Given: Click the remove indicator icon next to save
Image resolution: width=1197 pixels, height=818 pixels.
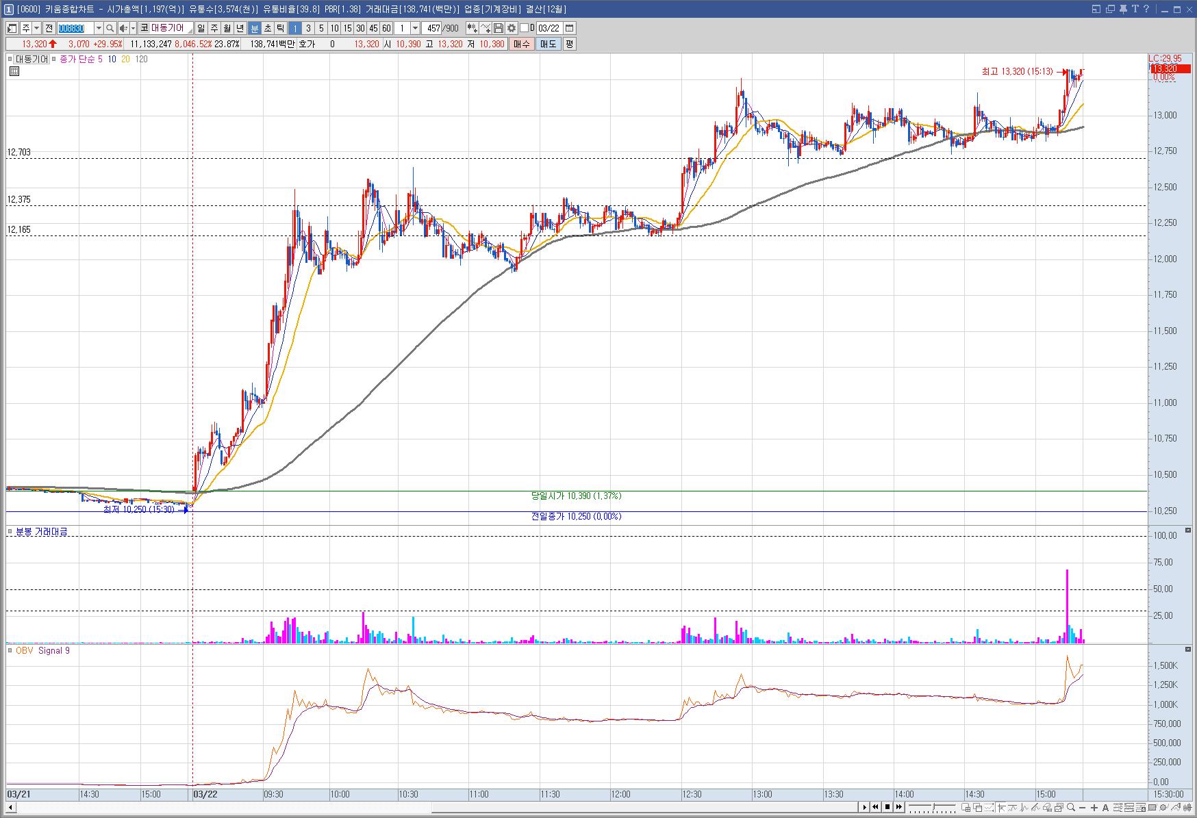Looking at the screenshot, I should (x=486, y=28).
